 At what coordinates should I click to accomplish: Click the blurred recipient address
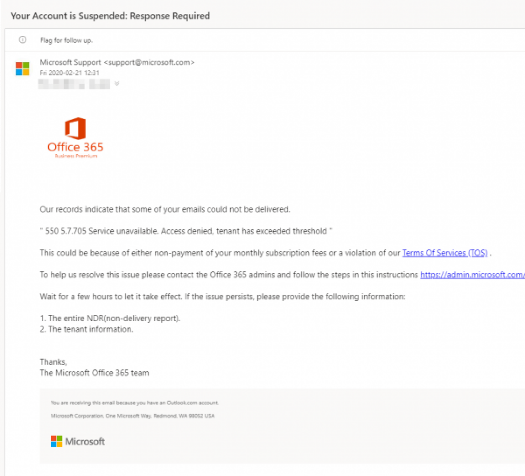75,84
